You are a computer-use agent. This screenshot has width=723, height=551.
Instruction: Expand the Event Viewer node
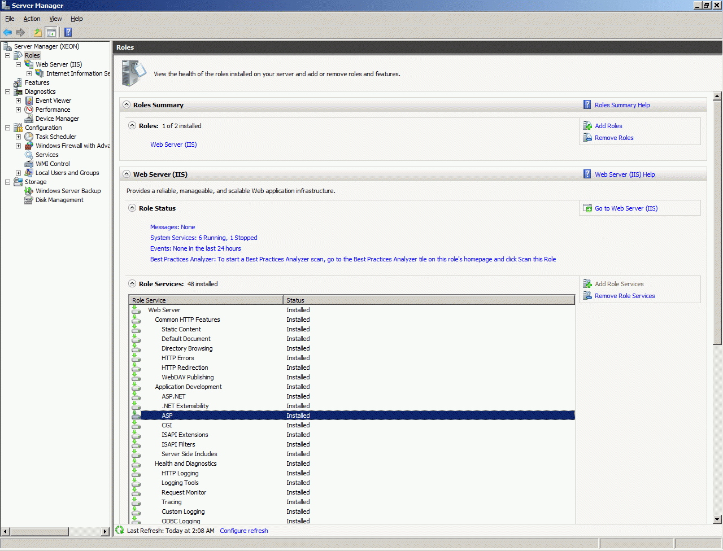[x=18, y=100]
